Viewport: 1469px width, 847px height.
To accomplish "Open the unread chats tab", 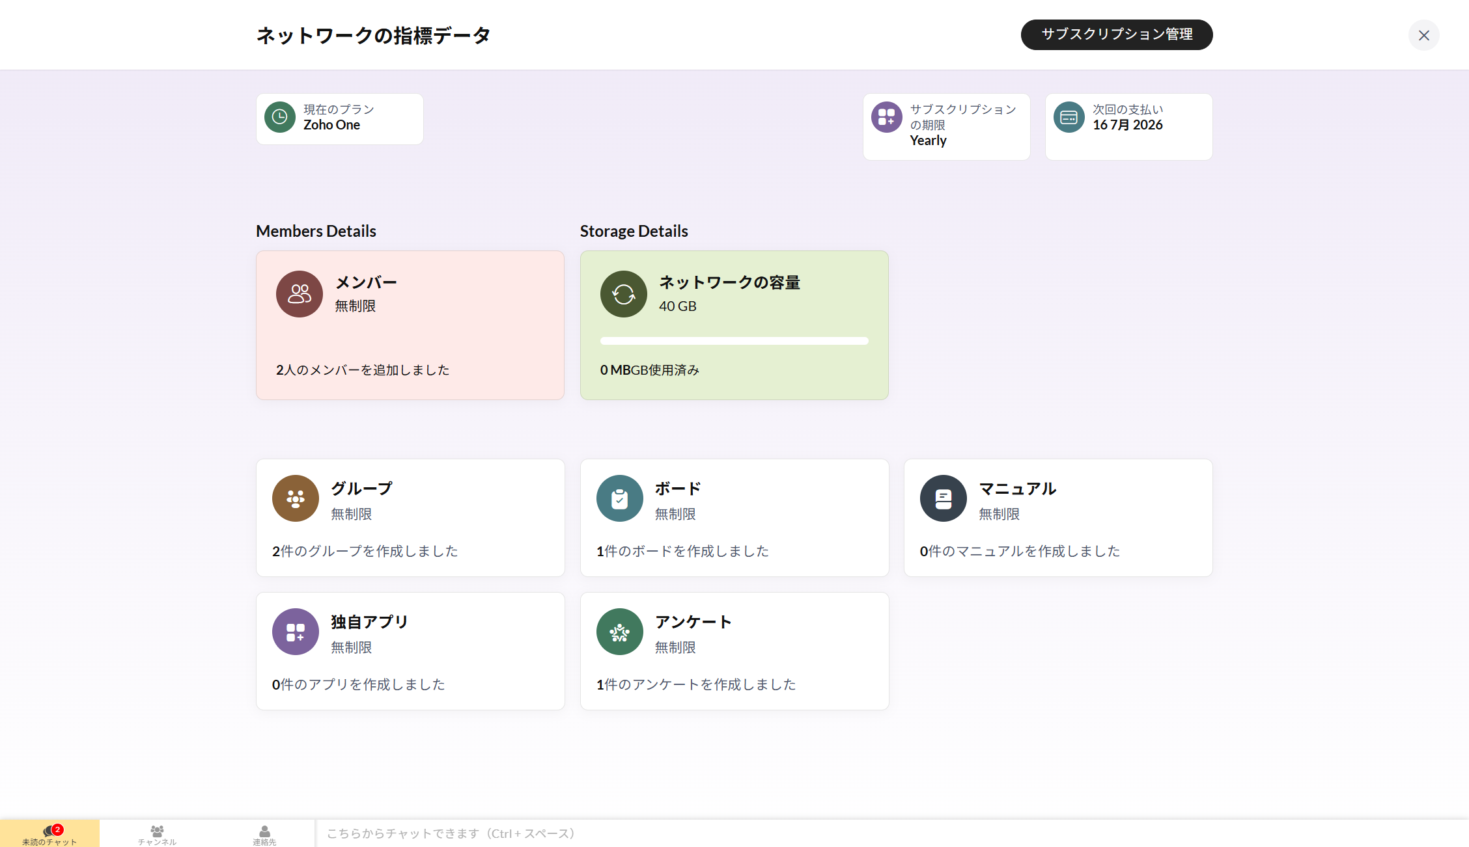I will point(49,834).
